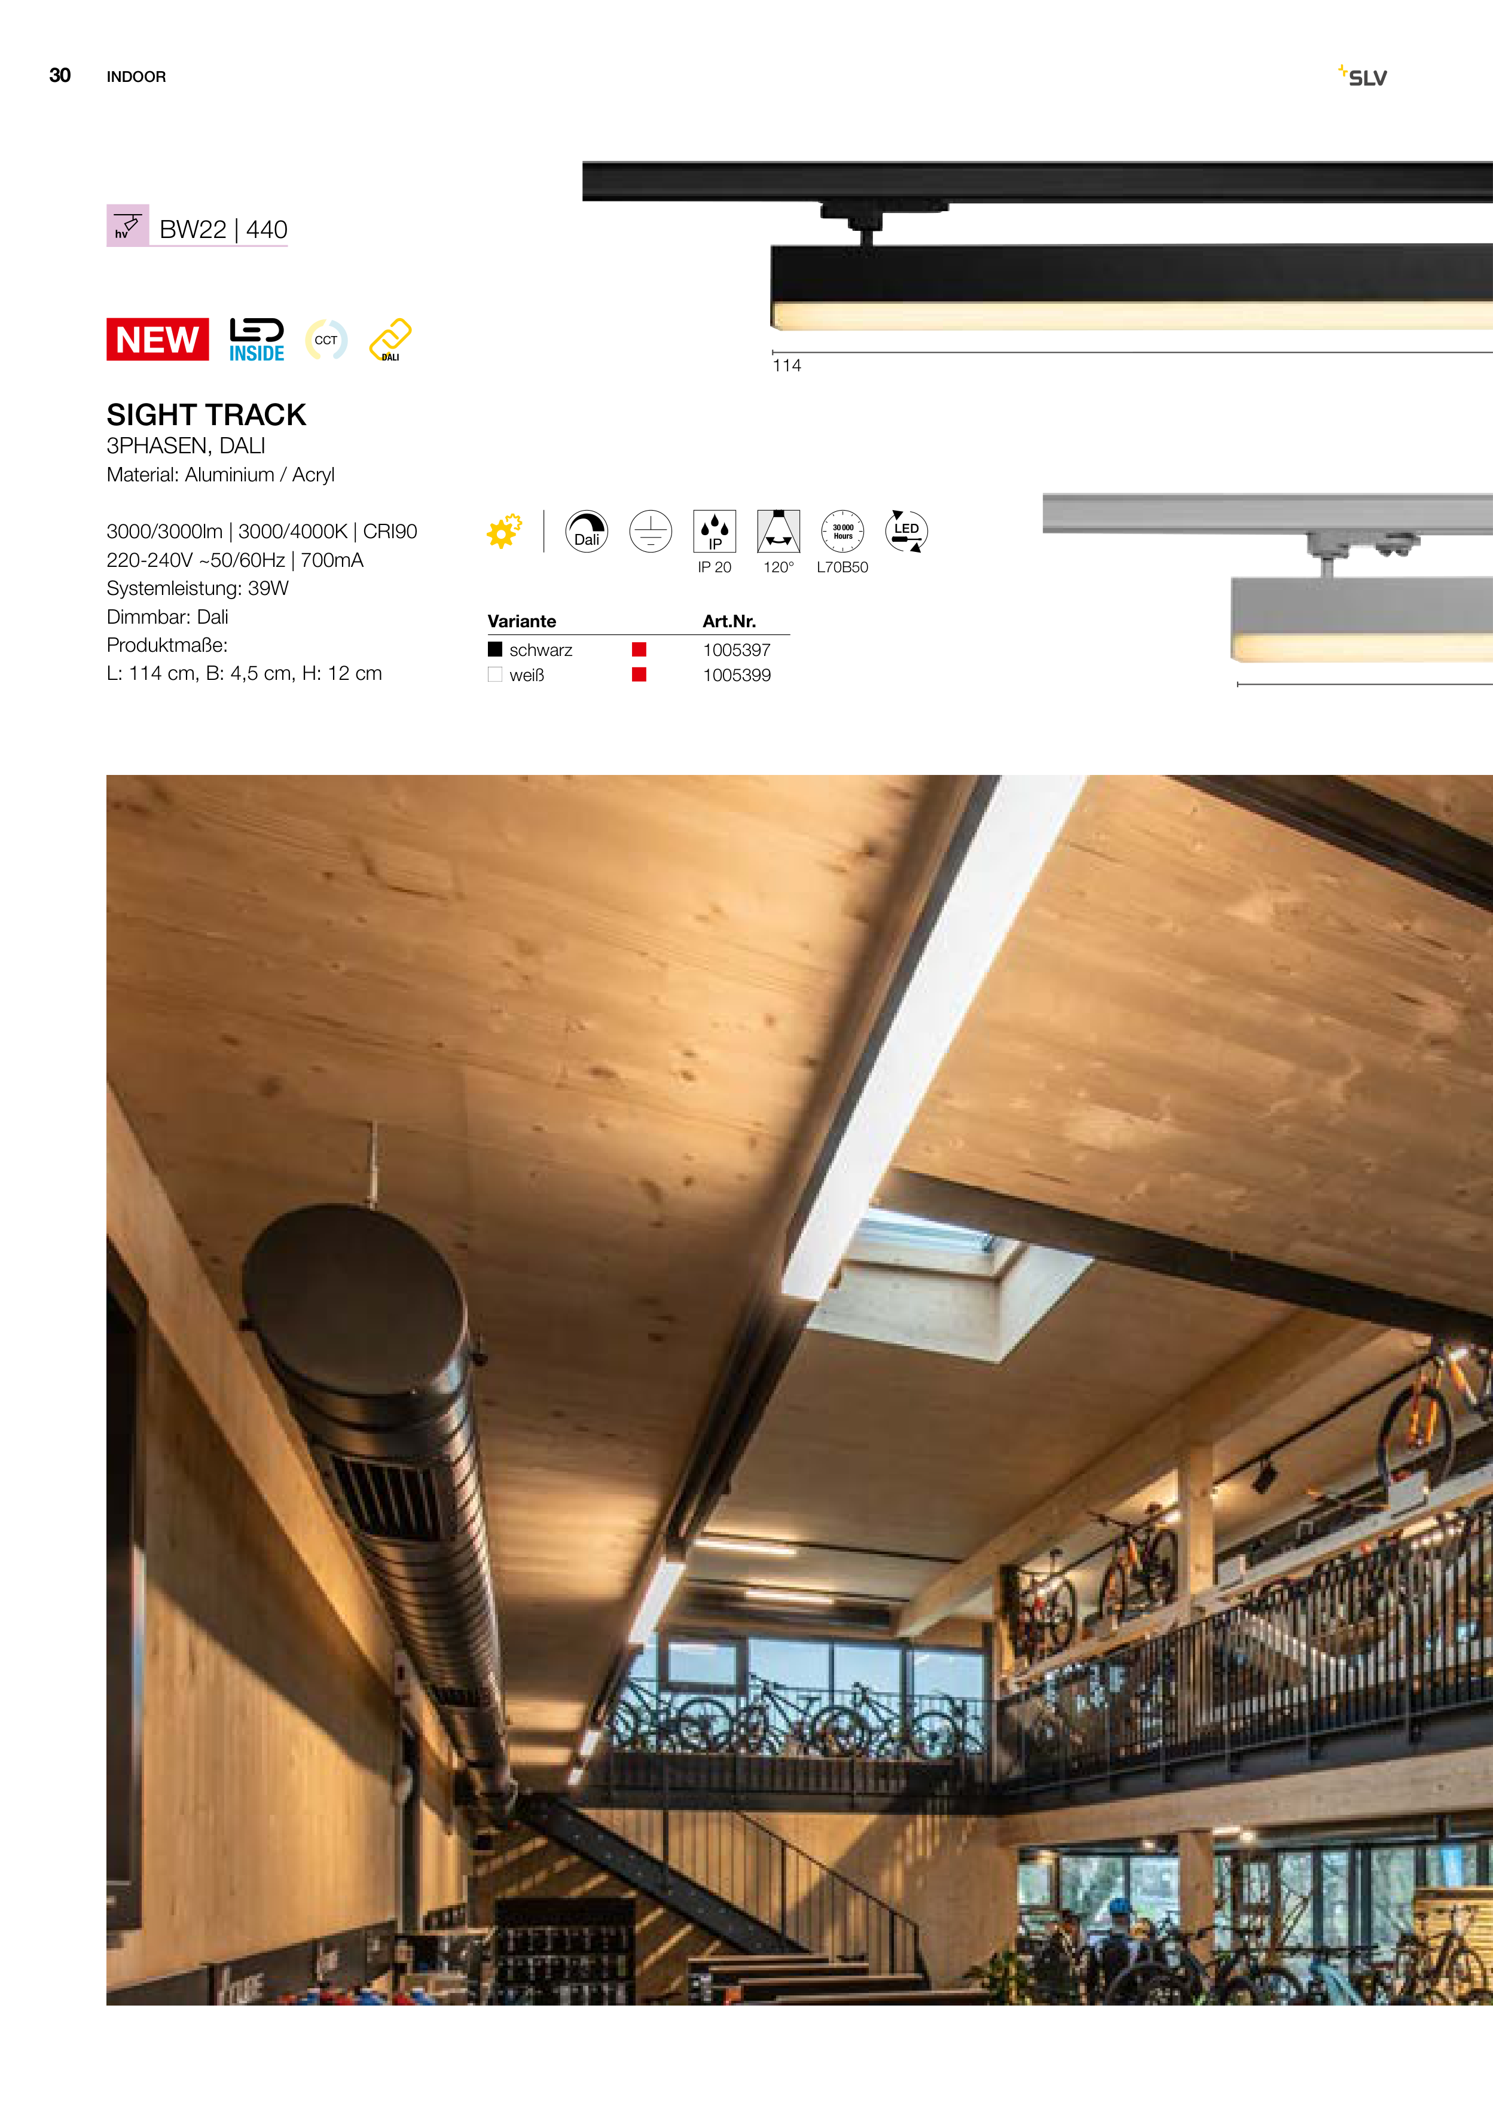This screenshot has height=2112, width=1493.
Task: Click the bike shop interior photo
Action: [799, 1390]
